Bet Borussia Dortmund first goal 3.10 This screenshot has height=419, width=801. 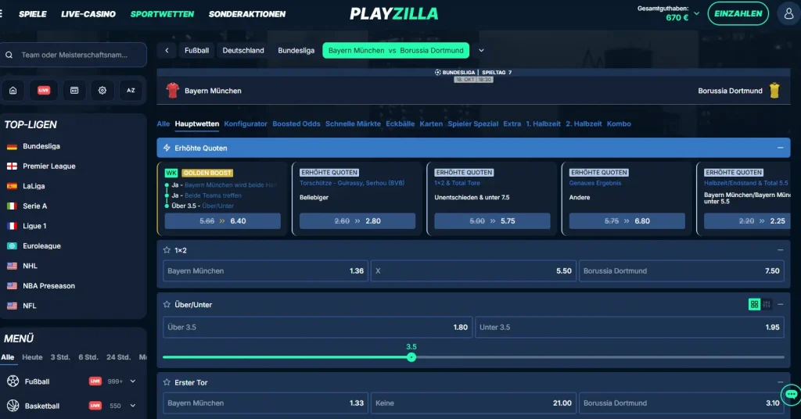click(681, 403)
